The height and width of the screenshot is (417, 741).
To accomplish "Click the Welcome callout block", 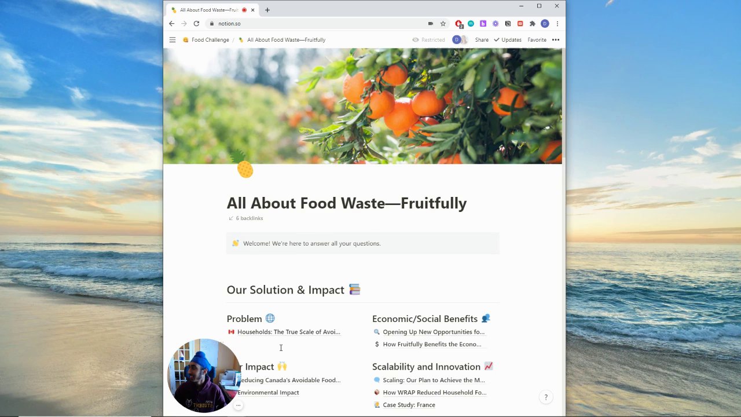I will pyautogui.click(x=362, y=243).
